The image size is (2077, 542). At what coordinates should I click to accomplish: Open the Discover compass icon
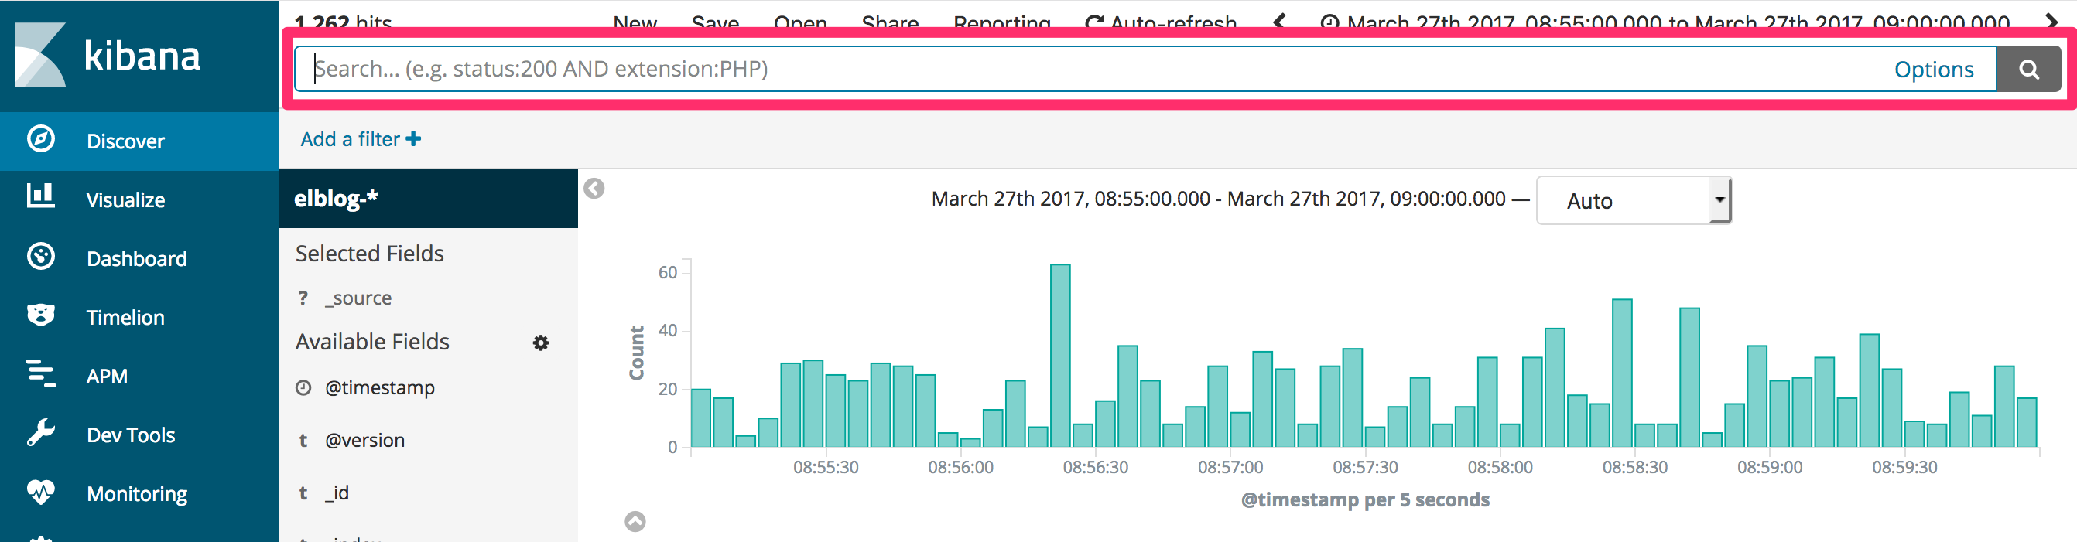[40, 139]
